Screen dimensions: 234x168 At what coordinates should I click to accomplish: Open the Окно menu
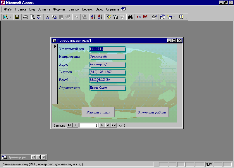[x=99, y=9]
